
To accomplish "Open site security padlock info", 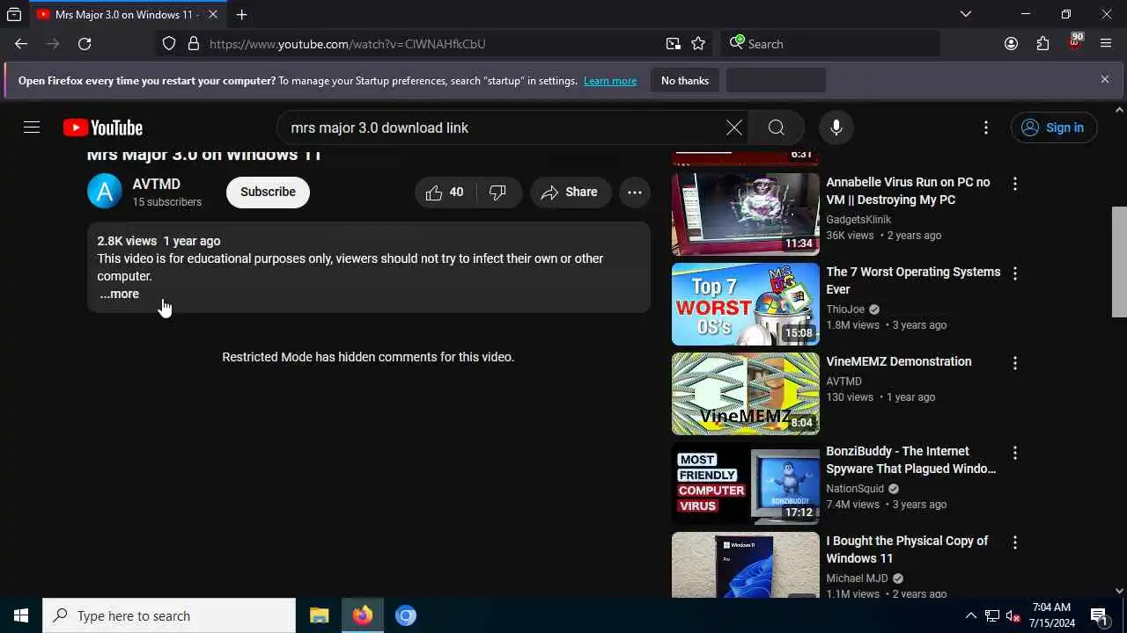I will click(194, 44).
